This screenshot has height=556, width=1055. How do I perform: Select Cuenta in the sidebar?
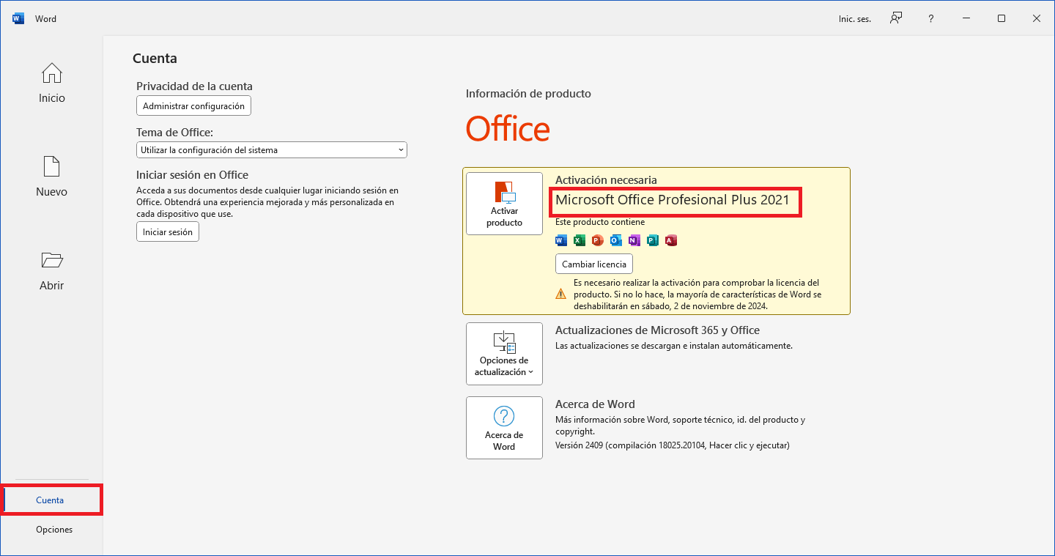click(51, 500)
